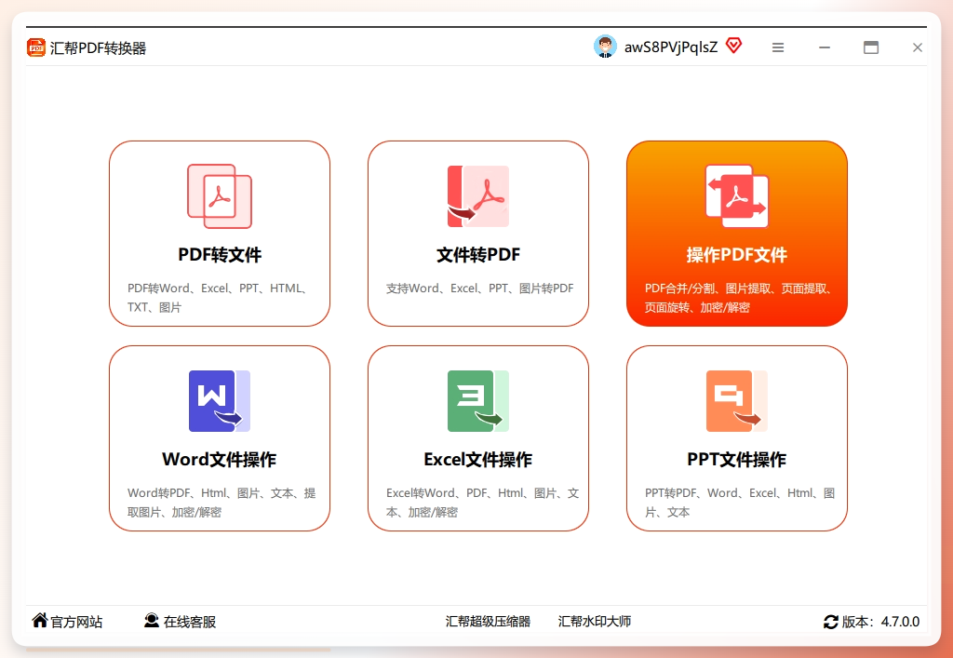This screenshot has width=953, height=658.
Task: Click the 操作PDF文件 swap-arrows icon
Action: (x=737, y=196)
